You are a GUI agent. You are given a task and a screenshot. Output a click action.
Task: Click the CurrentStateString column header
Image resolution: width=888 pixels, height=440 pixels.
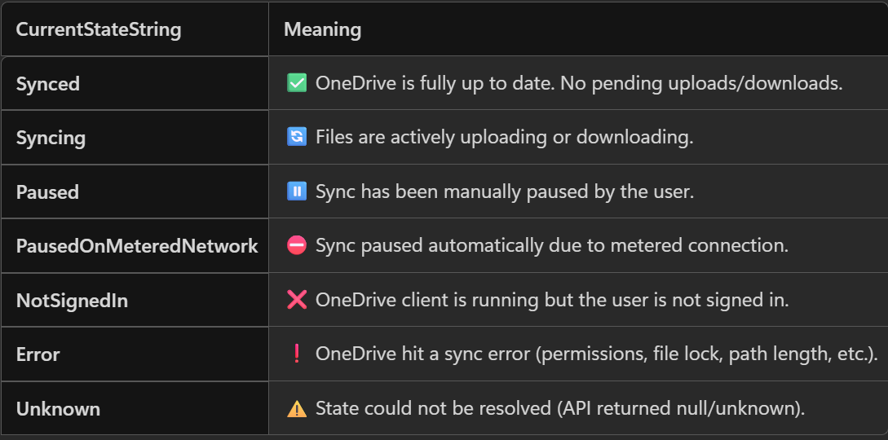pyautogui.click(x=99, y=30)
